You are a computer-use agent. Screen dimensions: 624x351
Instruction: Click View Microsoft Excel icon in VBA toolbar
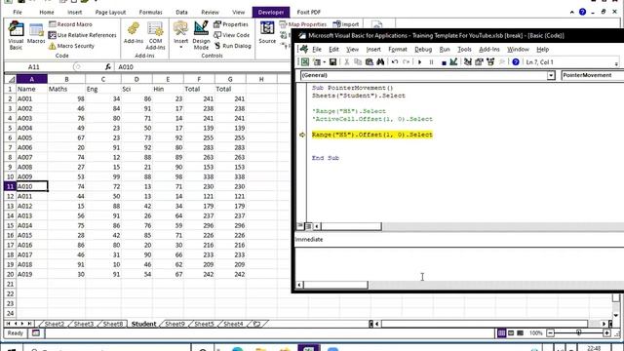pyautogui.click(x=305, y=62)
